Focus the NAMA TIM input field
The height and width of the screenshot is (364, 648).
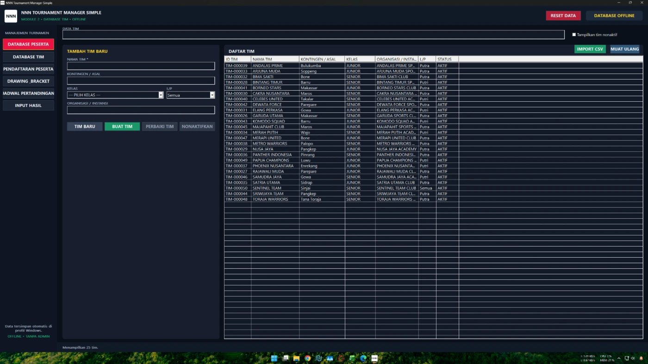pyautogui.click(x=141, y=66)
